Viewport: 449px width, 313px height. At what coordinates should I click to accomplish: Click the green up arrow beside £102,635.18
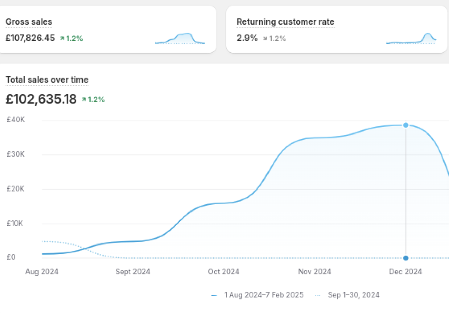coord(84,100)
